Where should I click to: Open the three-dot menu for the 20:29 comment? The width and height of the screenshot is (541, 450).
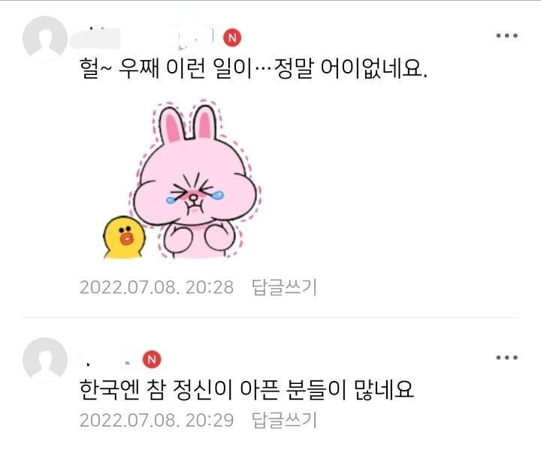(507, 358)
